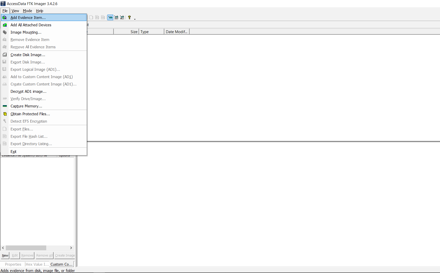Click the Add Evidence Item icon
Screen dimensions: 440x273
(x=5, y=17)
